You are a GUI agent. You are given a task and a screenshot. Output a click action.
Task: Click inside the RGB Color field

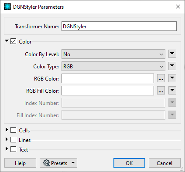108,78
